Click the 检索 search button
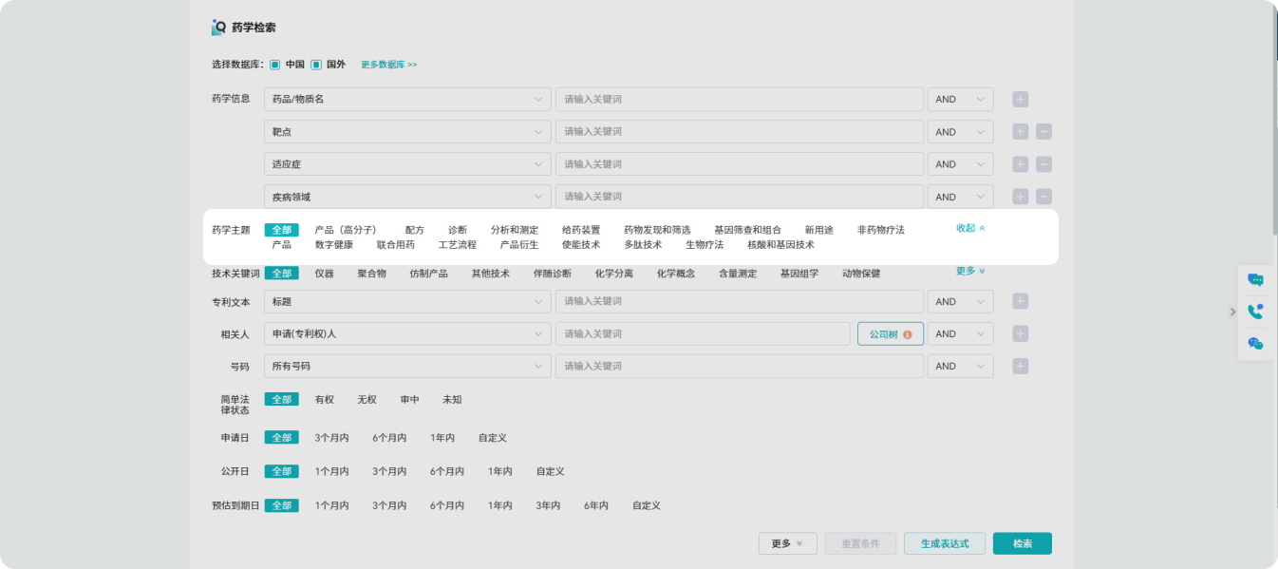 click(x=1023, y=543)
